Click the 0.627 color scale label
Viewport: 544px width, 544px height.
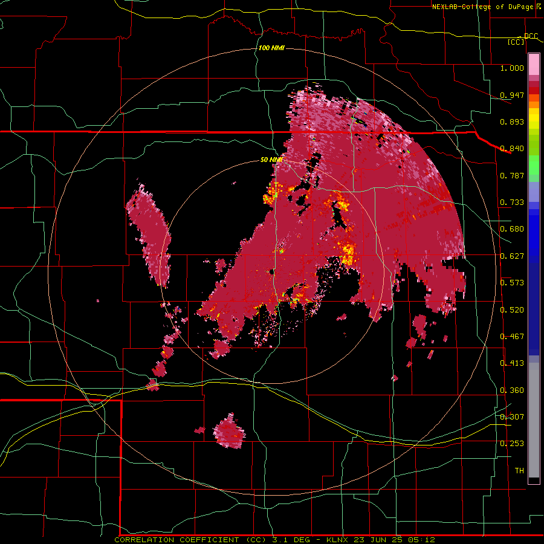(512, 256)
